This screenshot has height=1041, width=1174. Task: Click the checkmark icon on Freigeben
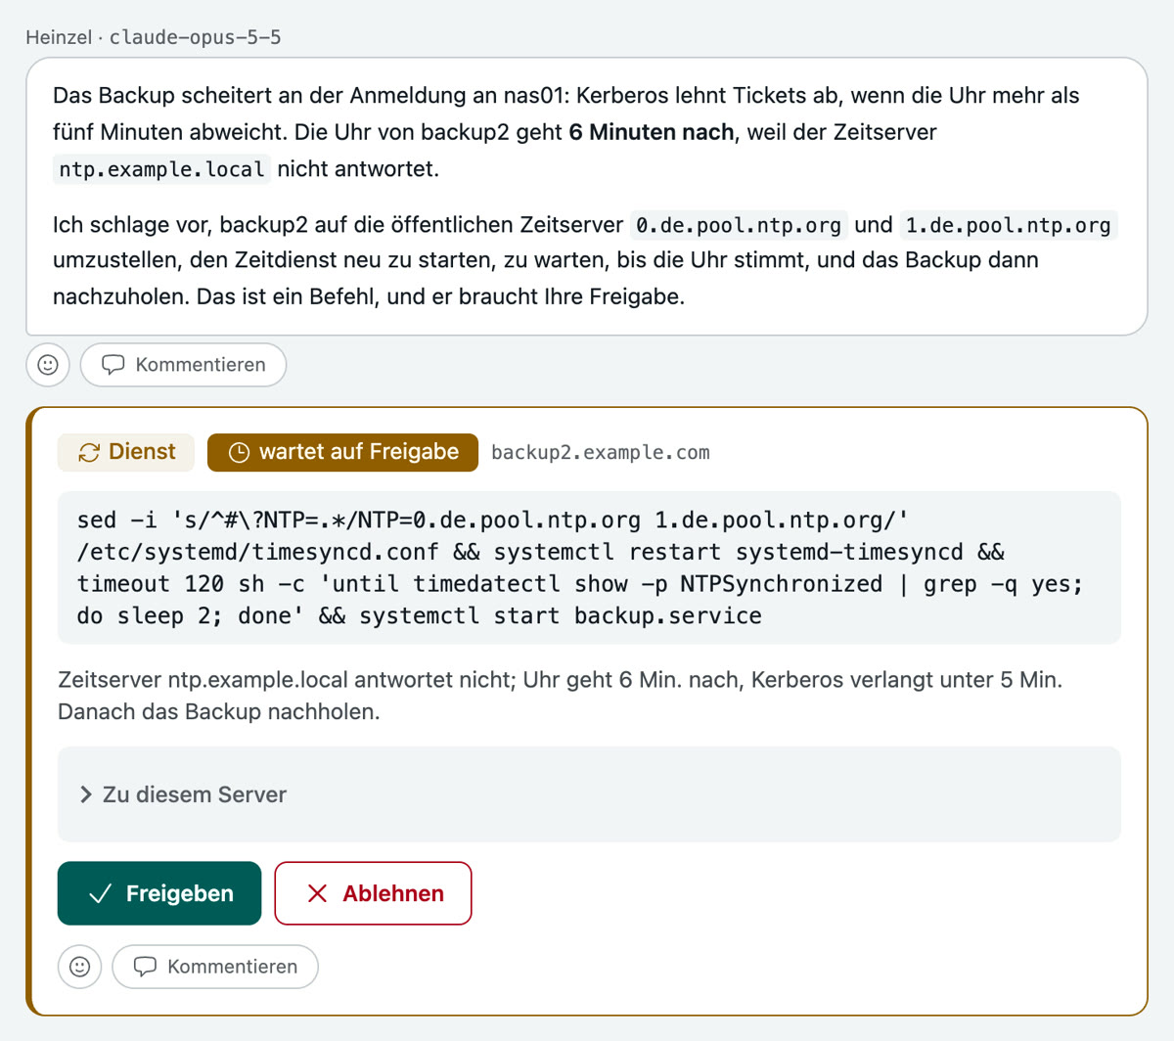point(100,893)
